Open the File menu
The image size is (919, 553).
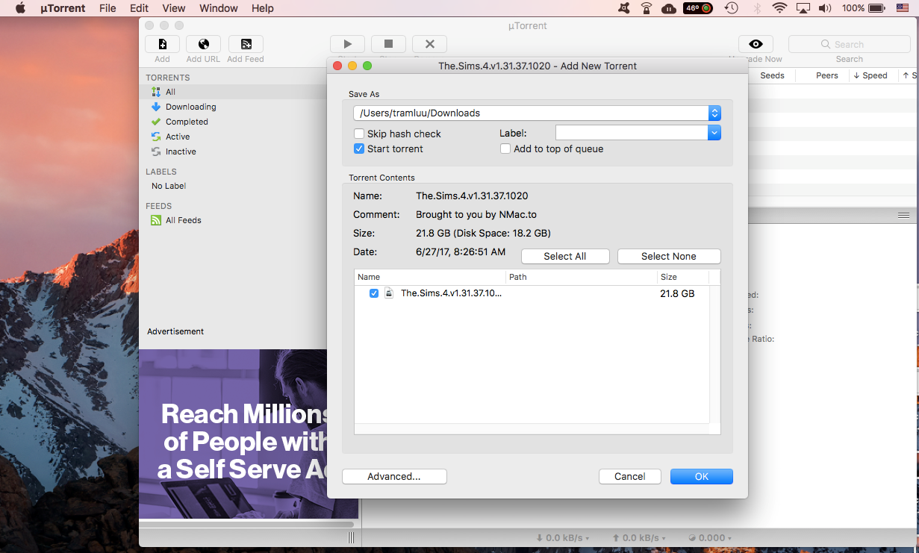point(108,8)
